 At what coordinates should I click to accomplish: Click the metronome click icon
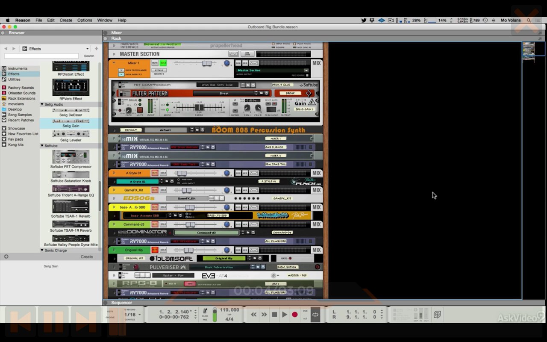205,311
